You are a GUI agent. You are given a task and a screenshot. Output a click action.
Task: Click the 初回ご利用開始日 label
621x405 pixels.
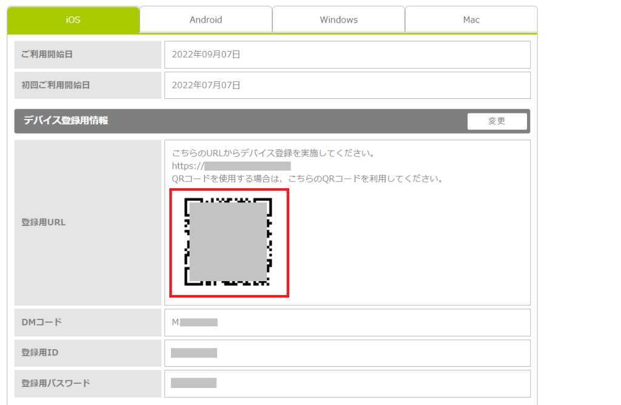tap(55, 85)
